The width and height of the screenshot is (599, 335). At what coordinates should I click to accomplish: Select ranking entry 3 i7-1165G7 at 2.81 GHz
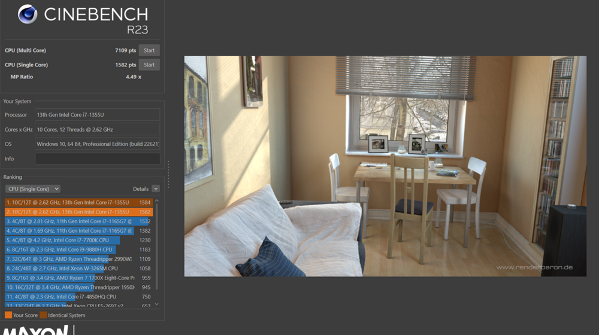[x=78, y=221]
